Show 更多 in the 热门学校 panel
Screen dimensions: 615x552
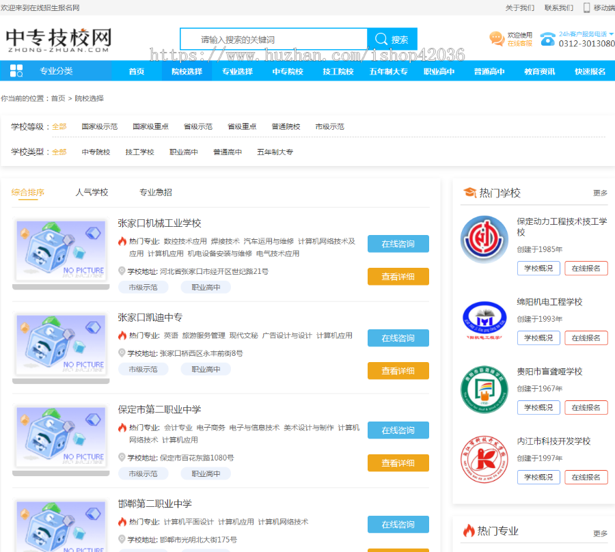tap(600, 193)
